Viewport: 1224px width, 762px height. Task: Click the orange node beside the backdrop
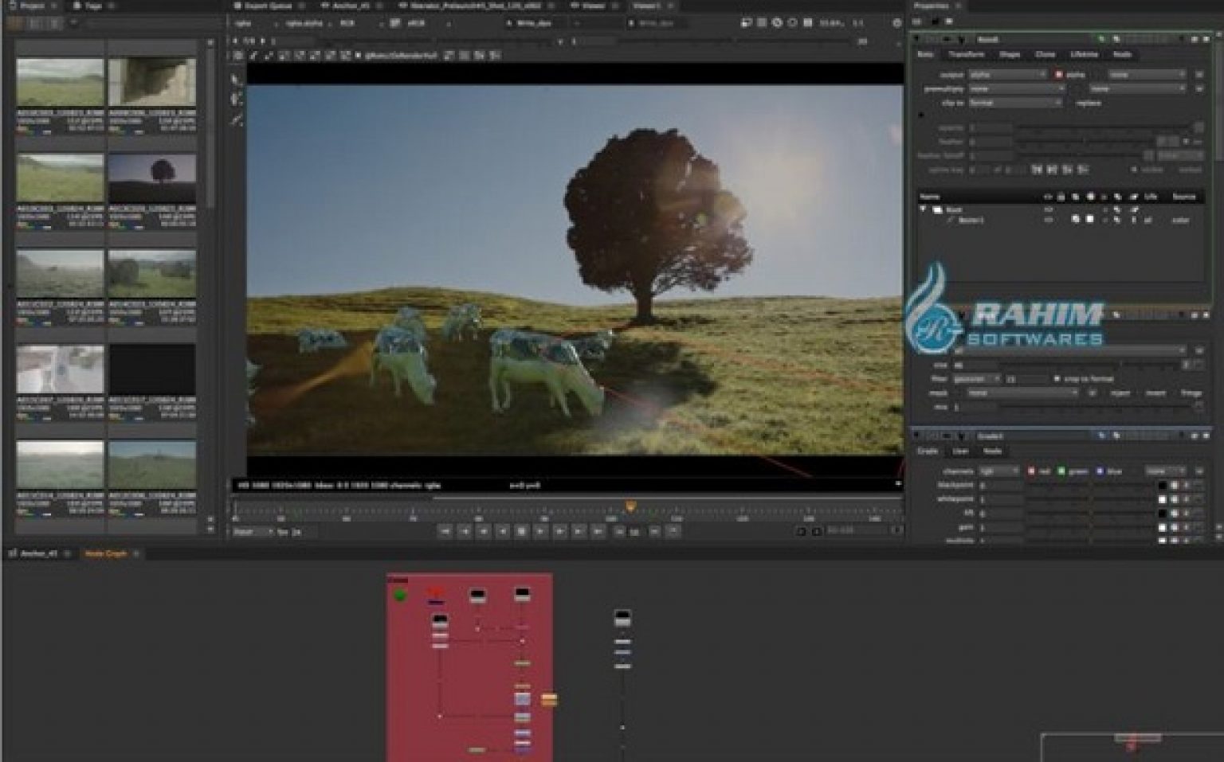(549, 700)
